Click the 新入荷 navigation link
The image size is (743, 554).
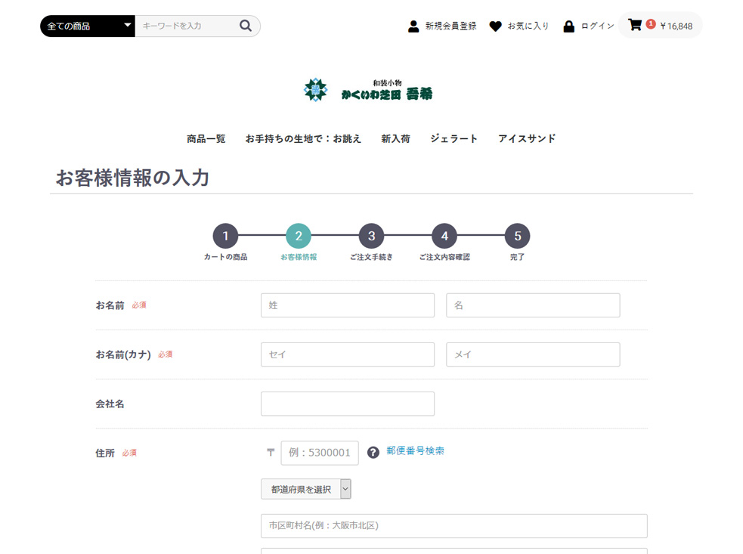pyautogui.click(x=395, y=139)
